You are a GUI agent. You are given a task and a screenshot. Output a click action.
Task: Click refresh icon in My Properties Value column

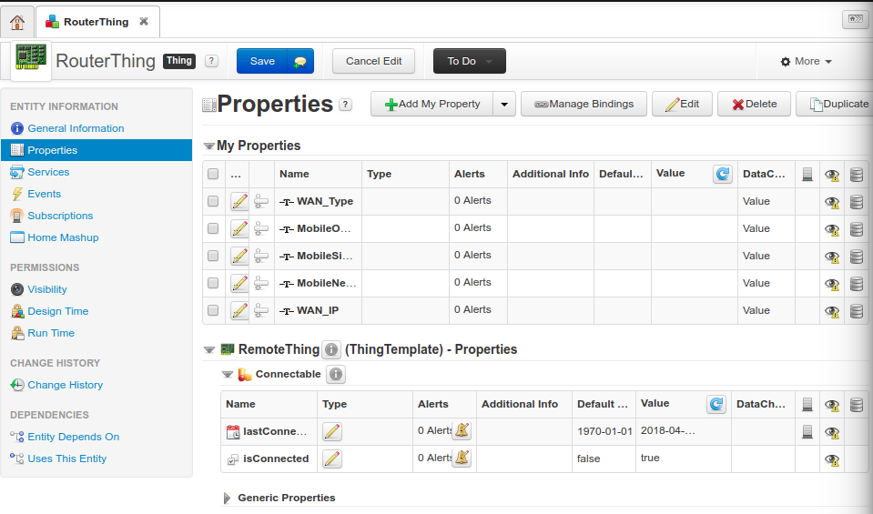723,174
